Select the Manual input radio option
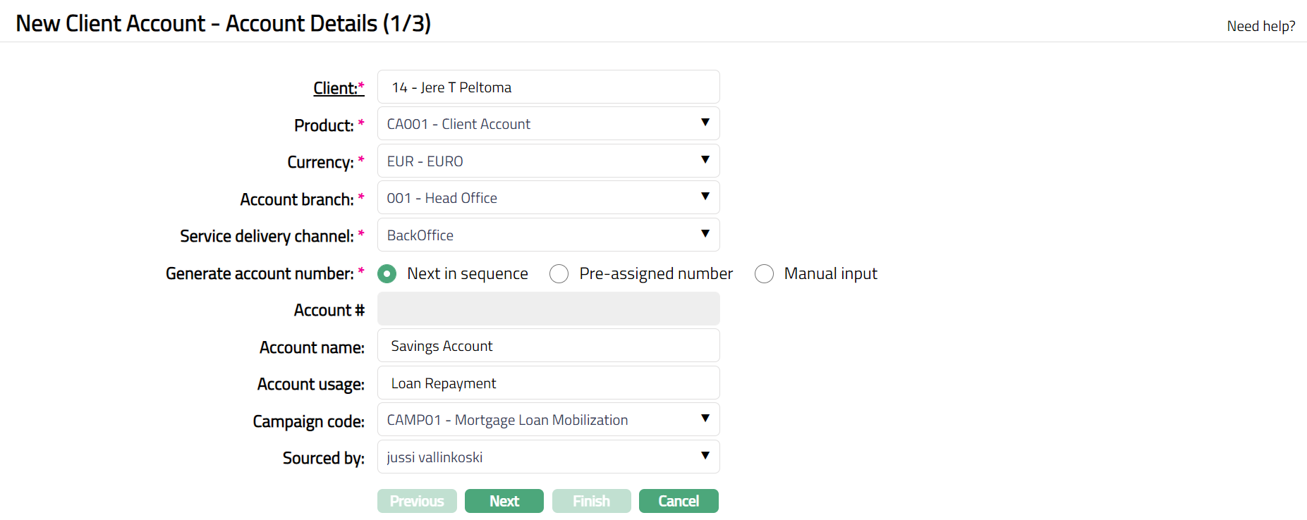 coord(764,273)
